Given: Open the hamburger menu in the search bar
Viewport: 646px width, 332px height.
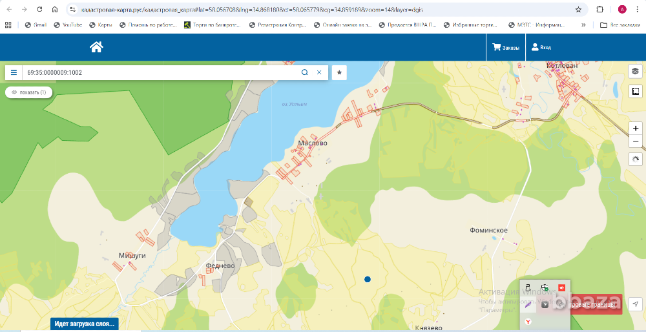Looking at the screenshot, I should (x=14, y=73).
